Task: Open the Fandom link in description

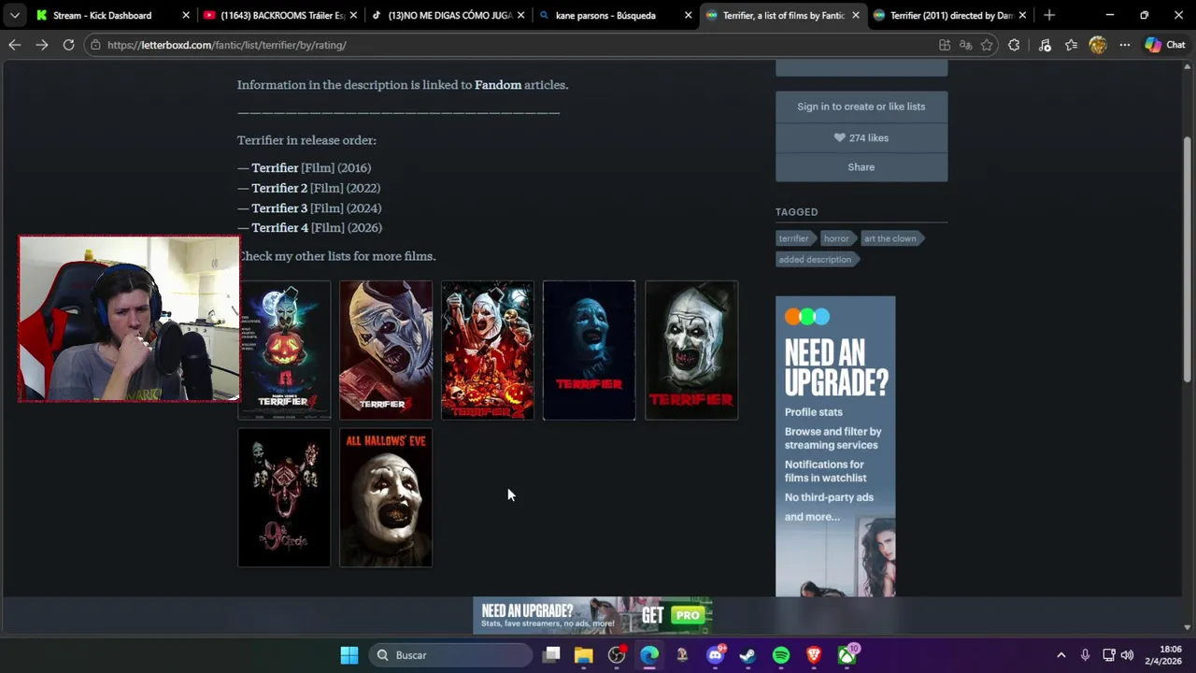Action: pos(498,85)
